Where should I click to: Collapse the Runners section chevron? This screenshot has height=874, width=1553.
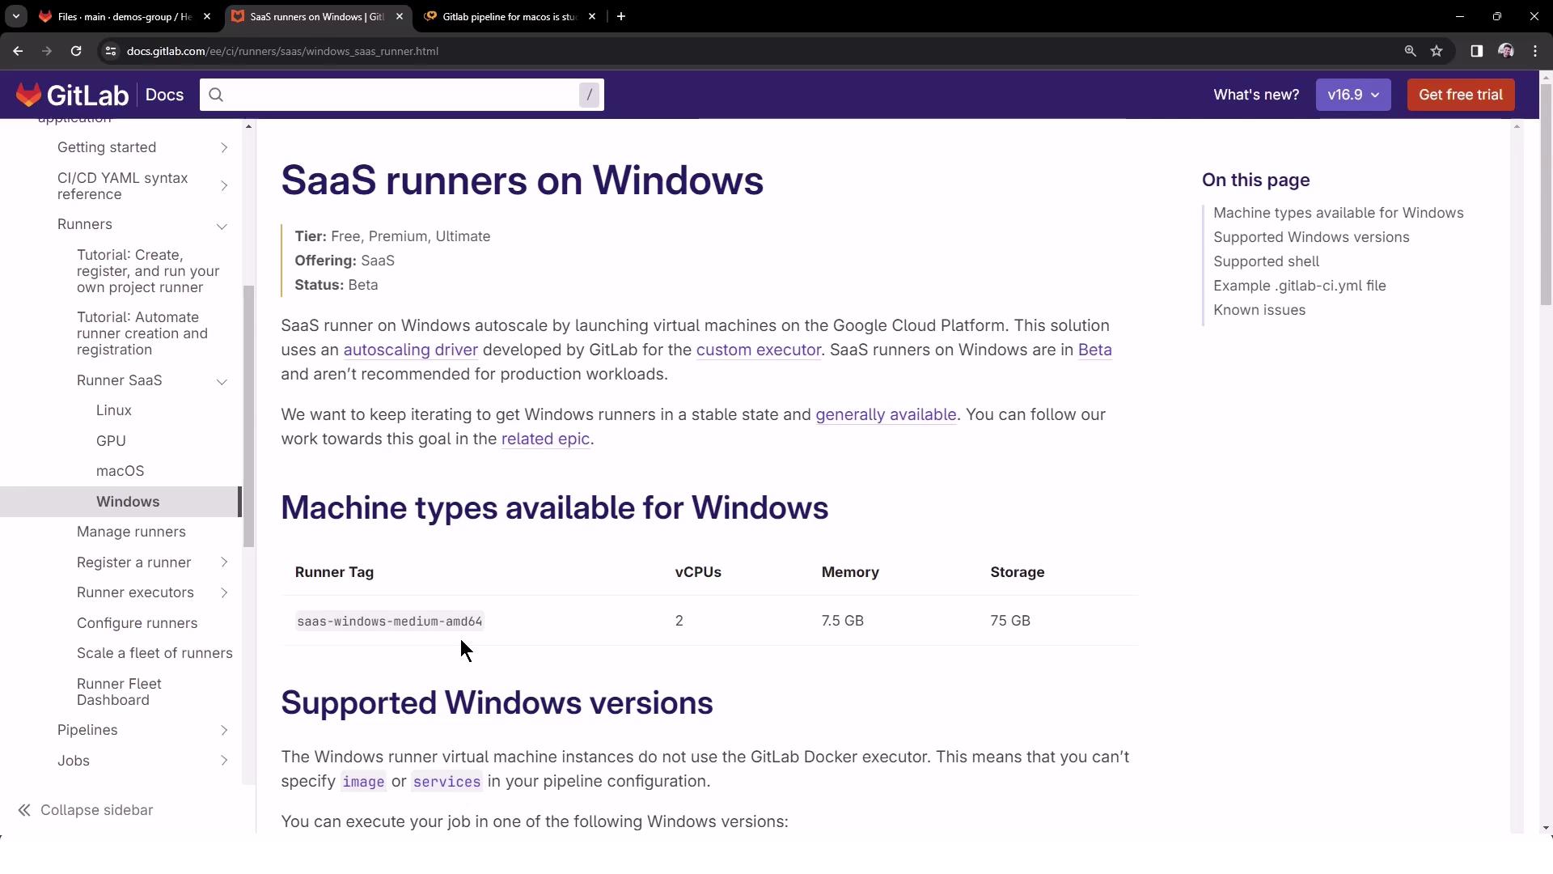tap(222, 225)
